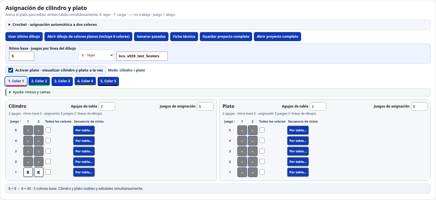The image size is (436, 200).
Task: Click 'Generar pasadas' button
Action: pos(151,37)
